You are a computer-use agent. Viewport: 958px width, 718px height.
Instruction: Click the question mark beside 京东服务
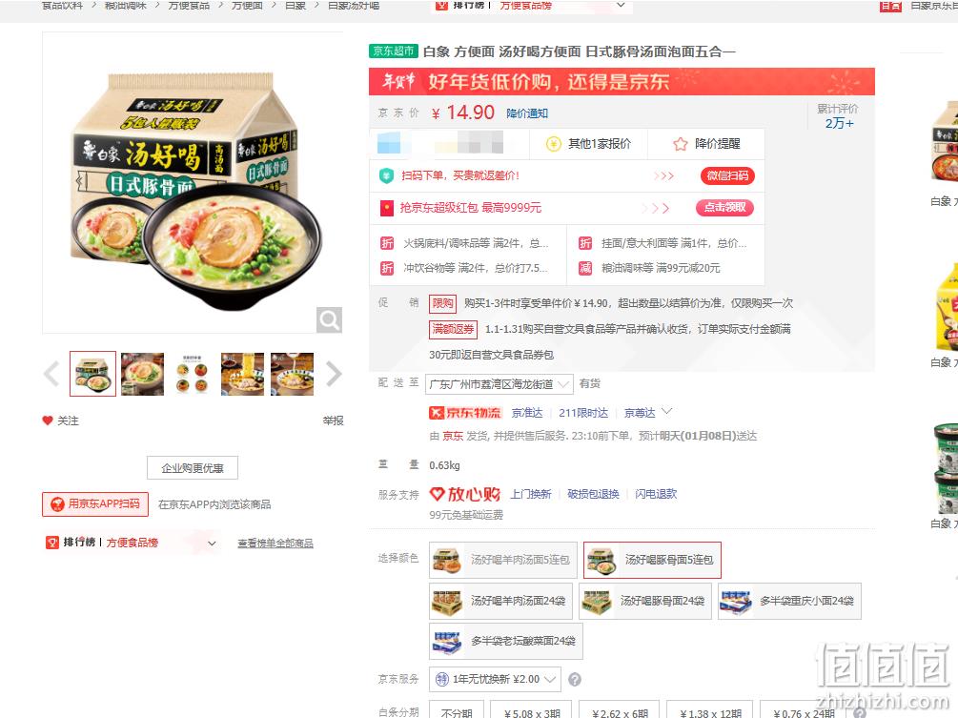click(x=575, y=680)
